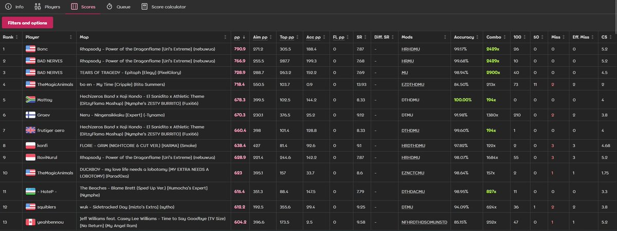Click the South Africa flag beside Mattay
Image resolution: width=617 pixels, height=231 pixels.
pyautogui.click(x=30, y=100)
